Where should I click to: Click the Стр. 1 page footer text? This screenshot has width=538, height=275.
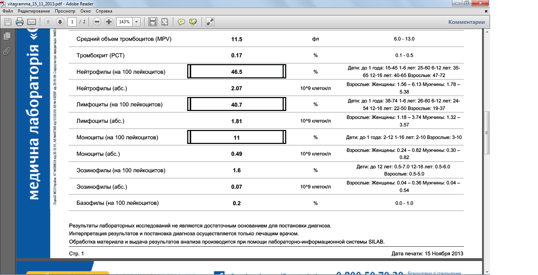tap(76, 254)
